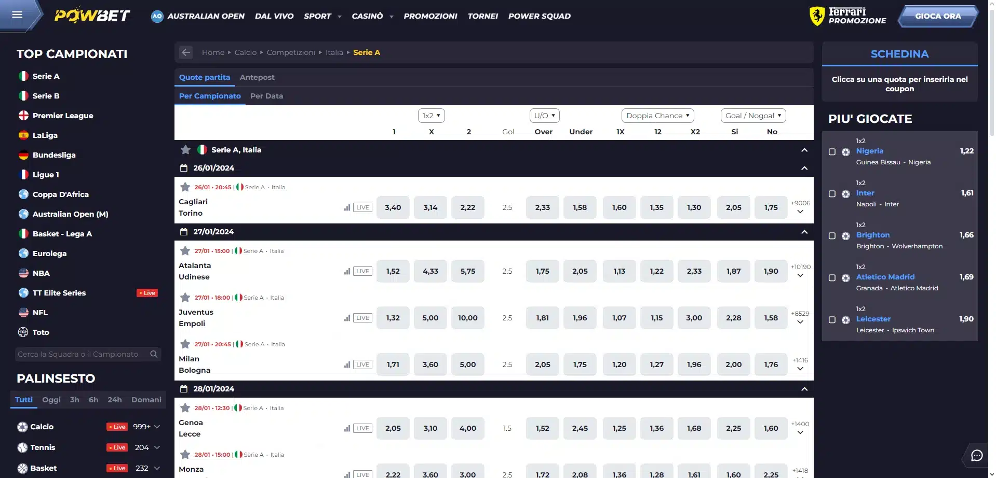This screenshot has height=478, width=996.
Task: Collapse the 28/01/2024 date group
Action: coord(804,389)
